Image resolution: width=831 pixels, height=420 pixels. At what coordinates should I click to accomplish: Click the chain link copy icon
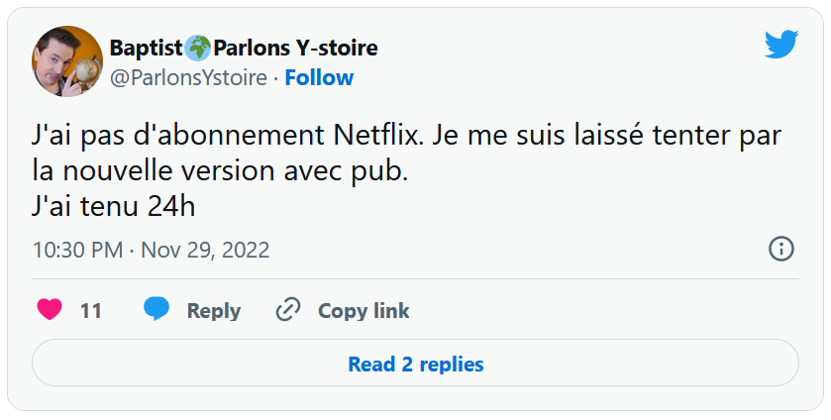288,310
